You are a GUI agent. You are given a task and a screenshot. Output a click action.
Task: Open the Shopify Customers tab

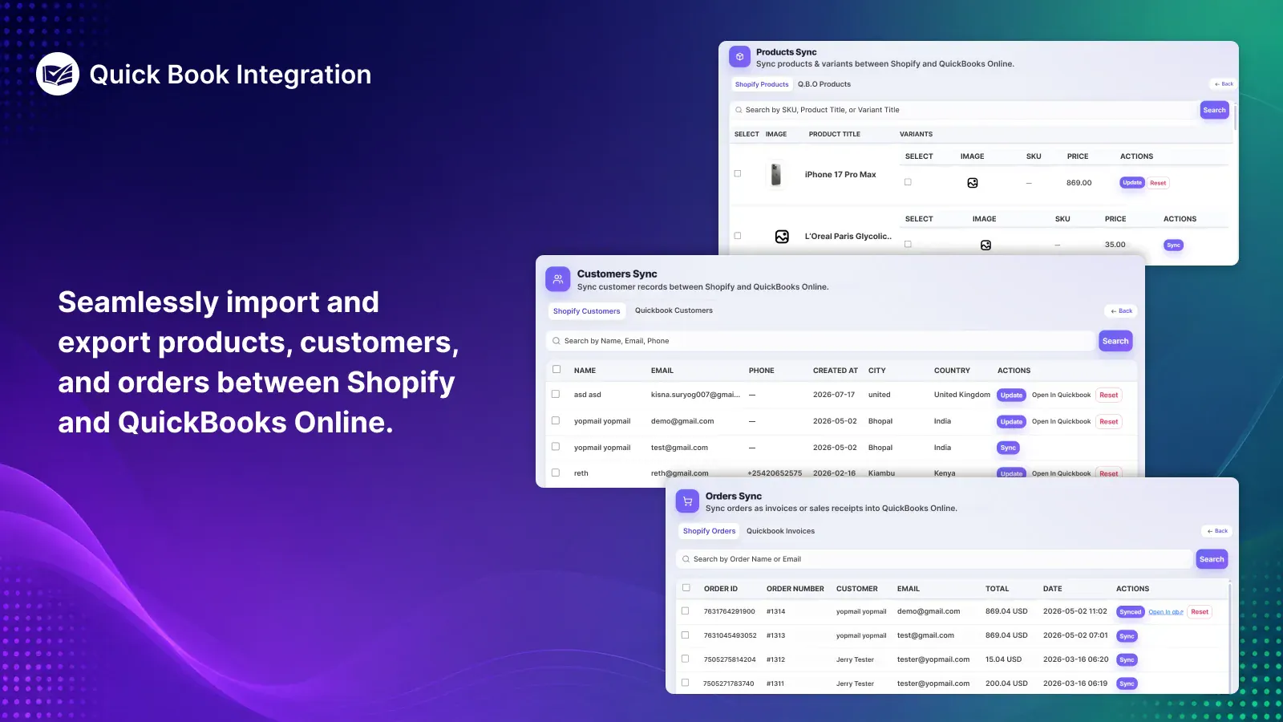(586, 311)
